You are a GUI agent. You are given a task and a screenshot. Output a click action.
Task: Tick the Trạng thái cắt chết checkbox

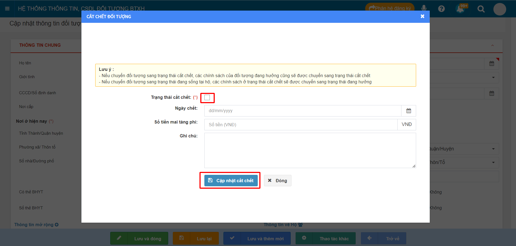(x=207, y=98)
